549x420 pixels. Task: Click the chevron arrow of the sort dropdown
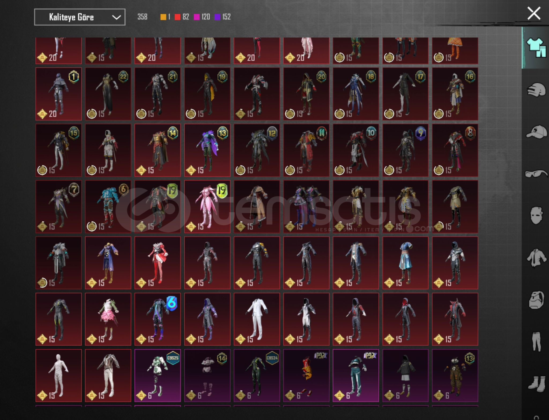pyautogui.click(x=116, y=17)
